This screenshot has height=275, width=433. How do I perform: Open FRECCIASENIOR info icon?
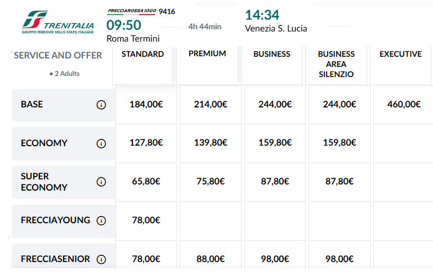pyautogui.click(x=101, y=259)
